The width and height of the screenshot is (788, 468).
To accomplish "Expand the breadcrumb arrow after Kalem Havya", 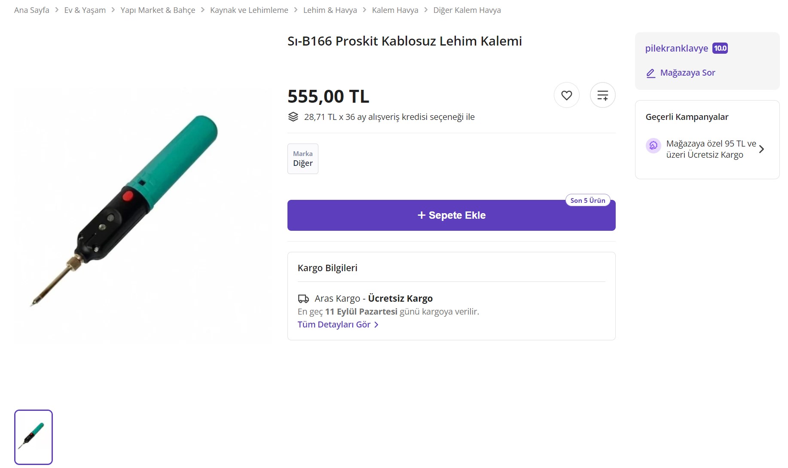I will click(x=425, y=9).
